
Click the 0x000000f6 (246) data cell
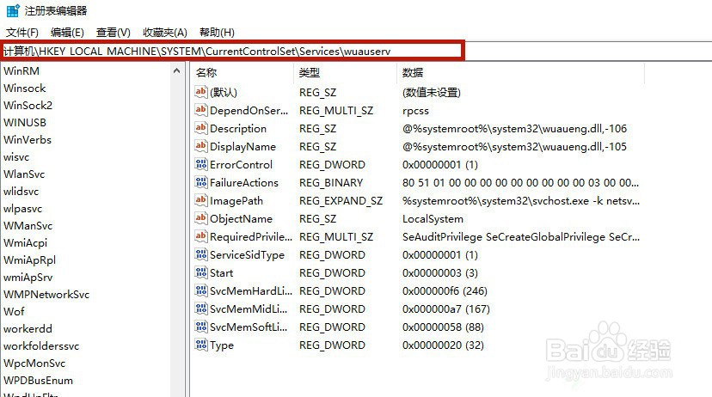tap(445, 290)
